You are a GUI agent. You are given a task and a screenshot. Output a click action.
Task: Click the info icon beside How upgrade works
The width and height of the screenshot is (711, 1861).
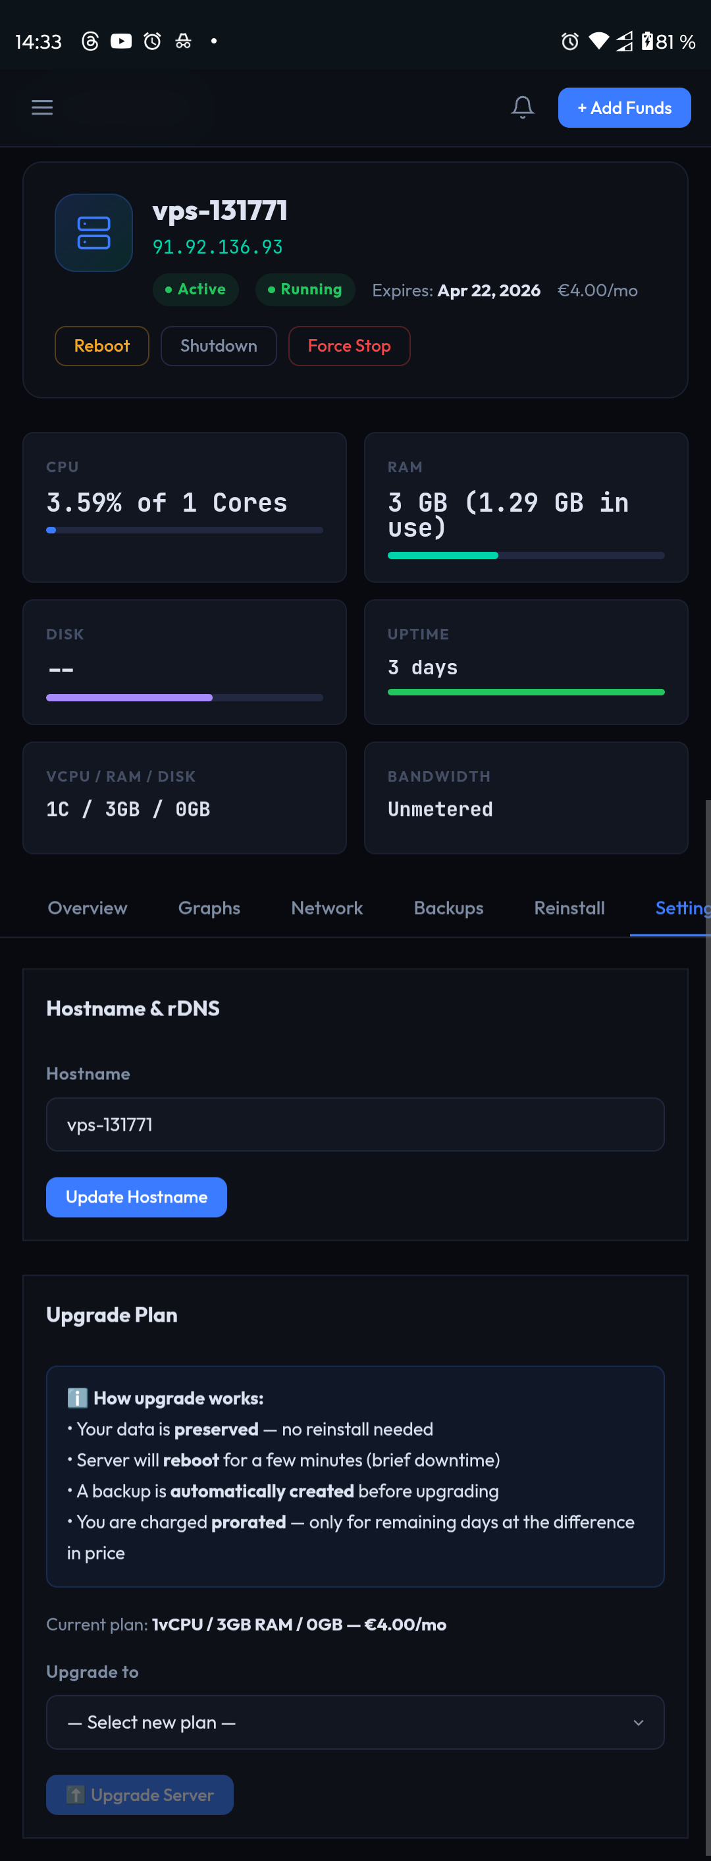[x=77, y=1398]
